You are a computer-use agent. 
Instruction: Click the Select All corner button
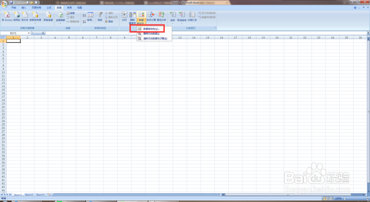[x=3, y=37]
